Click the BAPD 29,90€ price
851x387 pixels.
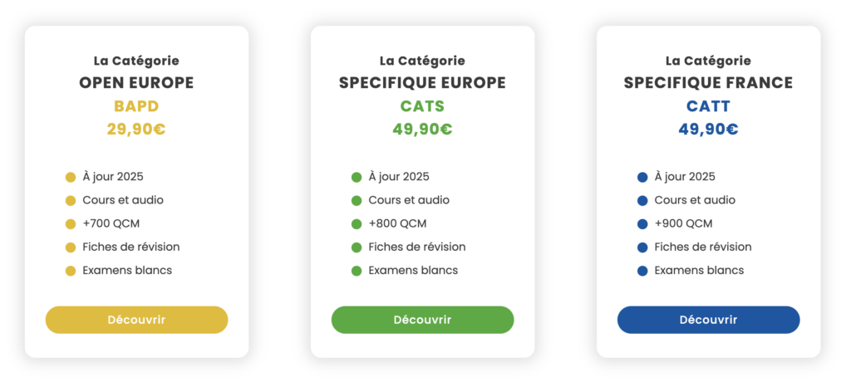click(x=137, y=130)
